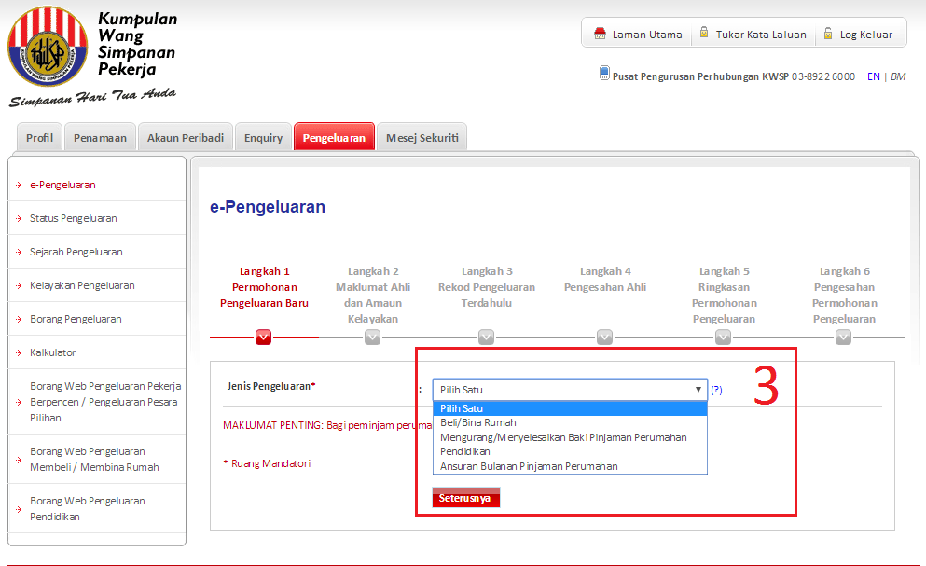Viewport: 926px width, 566px height.
Task: Open Kalkulator in the sidebar
Action: click(x=52, y=352)
